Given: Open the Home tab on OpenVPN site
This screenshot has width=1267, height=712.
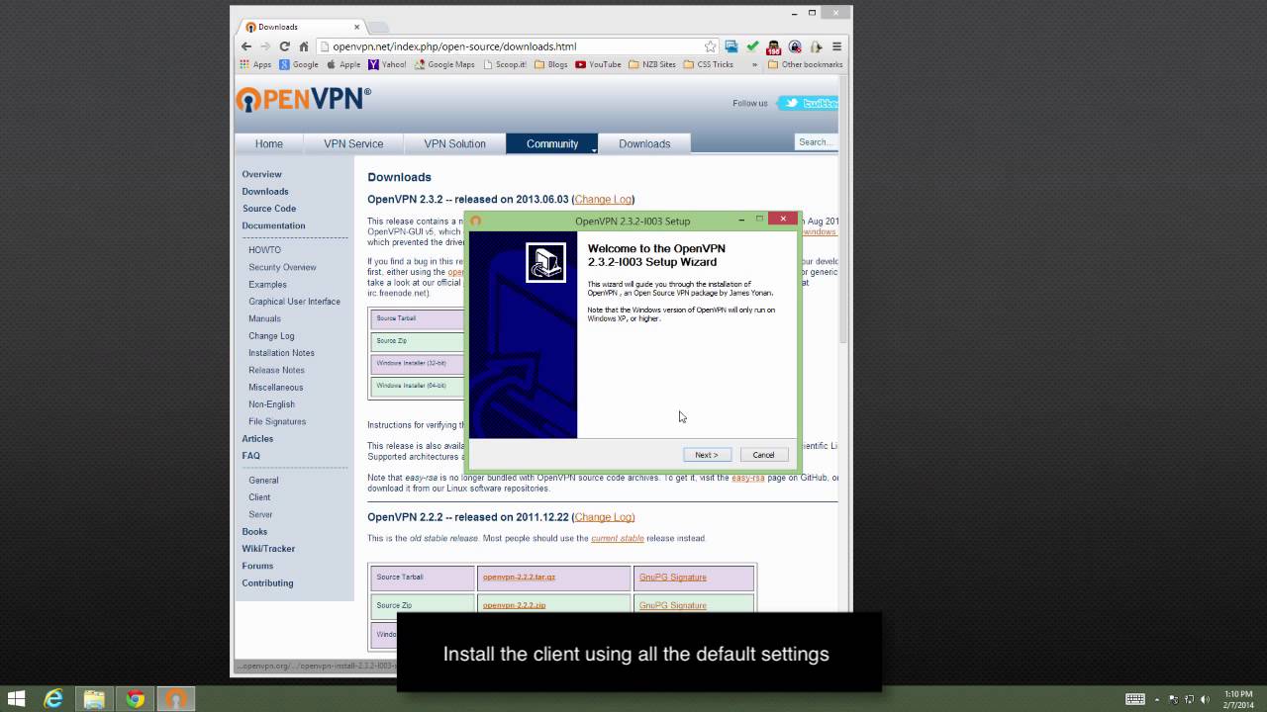Looking at the screenshot, I should (x=268, y=143).
